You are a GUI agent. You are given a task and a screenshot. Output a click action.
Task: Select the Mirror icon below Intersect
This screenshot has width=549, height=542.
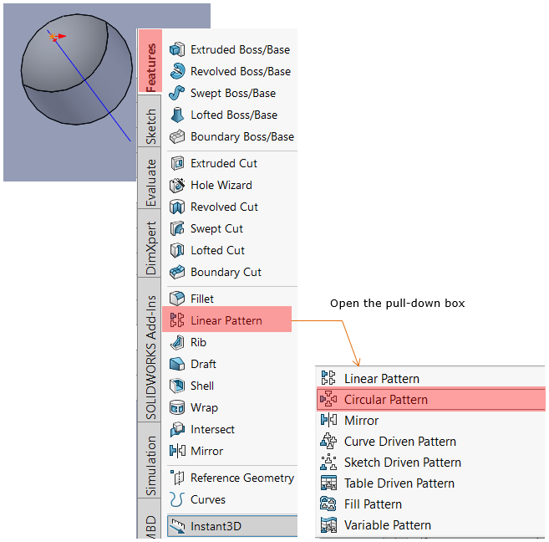[x=177, y=451]
